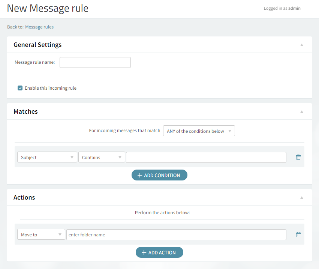Screen dimensions: 319x269
Task: Click the condition value text field
Action: [206, 157]
